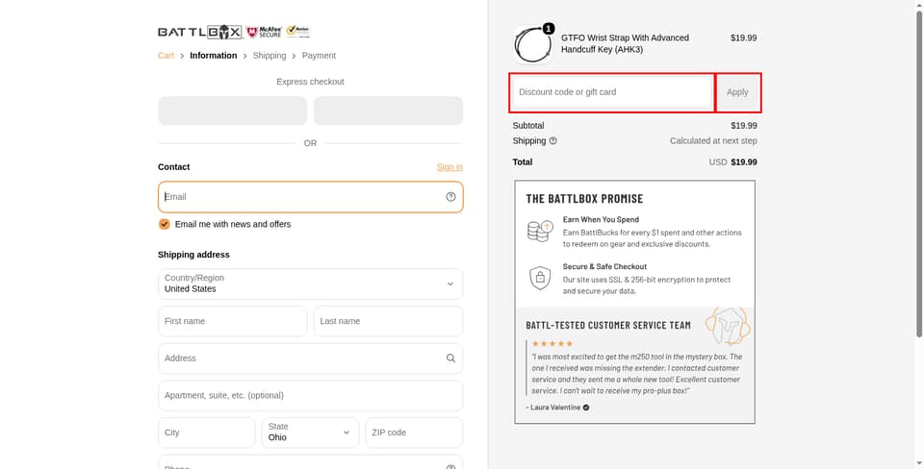Select the Payment breadcrumb step
The image size is (924, 469).
click(x=319, y=56)
